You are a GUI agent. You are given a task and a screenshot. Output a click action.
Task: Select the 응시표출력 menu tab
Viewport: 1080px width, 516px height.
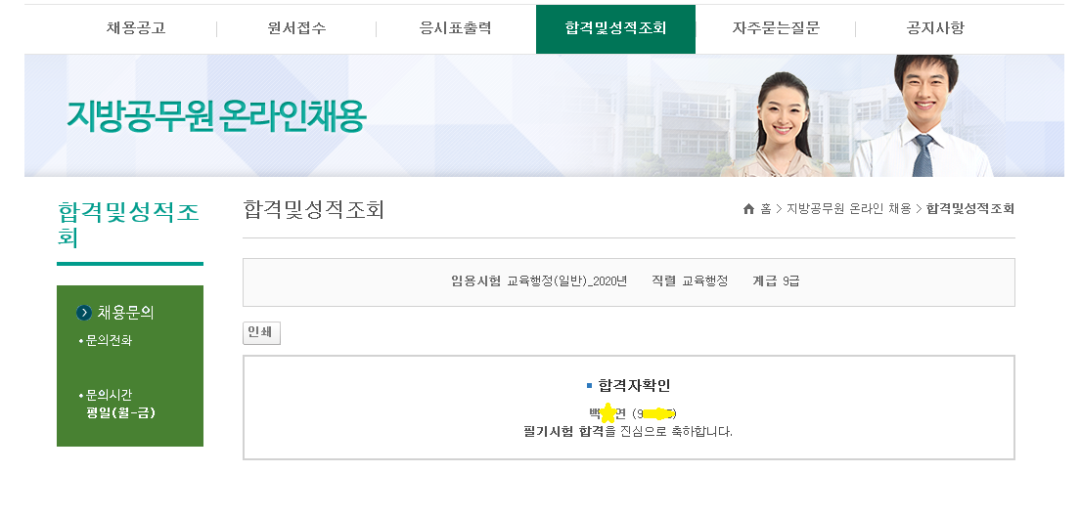point(455,28)
